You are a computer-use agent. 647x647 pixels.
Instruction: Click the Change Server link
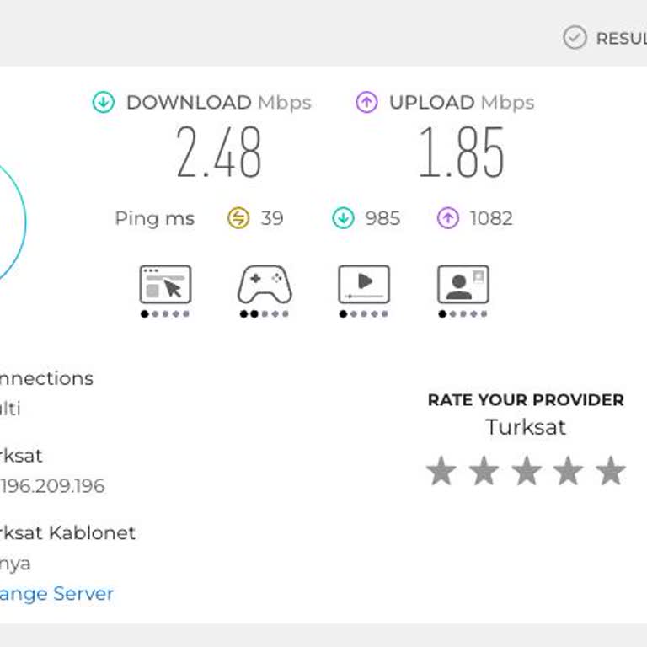(x=56, y=594)
